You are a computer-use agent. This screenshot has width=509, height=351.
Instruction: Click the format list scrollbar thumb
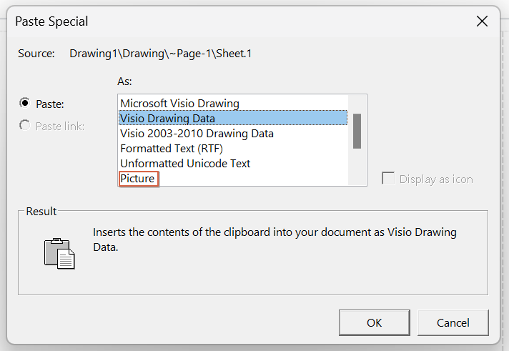tap(357, 132)
